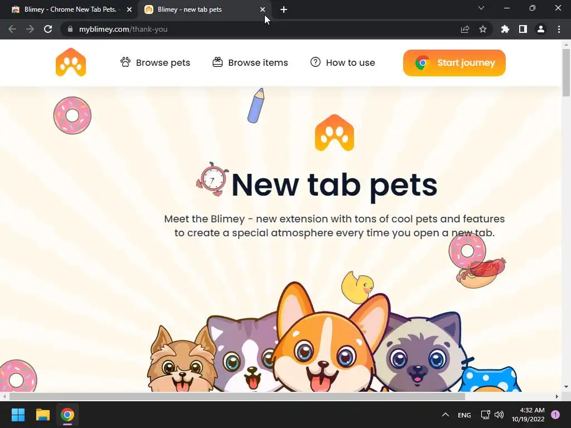Go forward to next page
The height and width of the screenshot is (428, 571).
point(30,29)
